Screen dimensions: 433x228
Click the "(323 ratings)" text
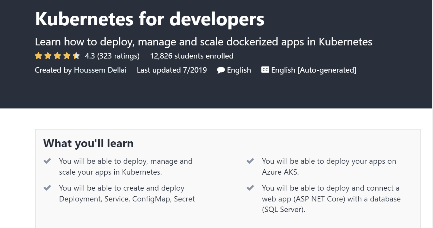tap(118, 56)
